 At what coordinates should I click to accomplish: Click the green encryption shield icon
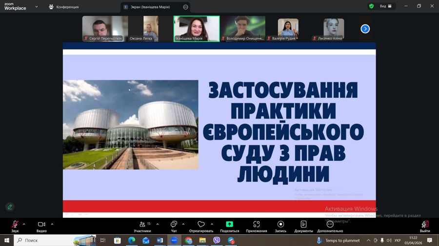[371, 6]
